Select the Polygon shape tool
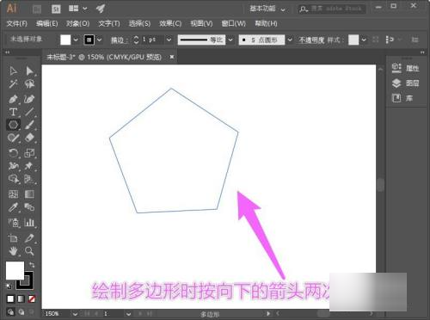 point(13,125)
